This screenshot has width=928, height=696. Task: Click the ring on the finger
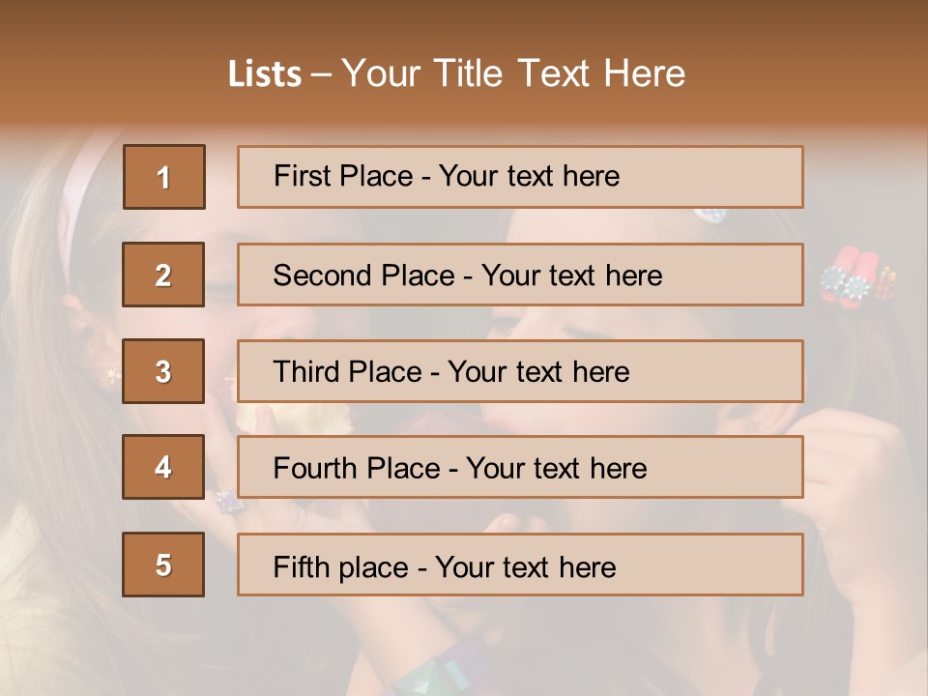pyautogui.click(x=229, y=502)
